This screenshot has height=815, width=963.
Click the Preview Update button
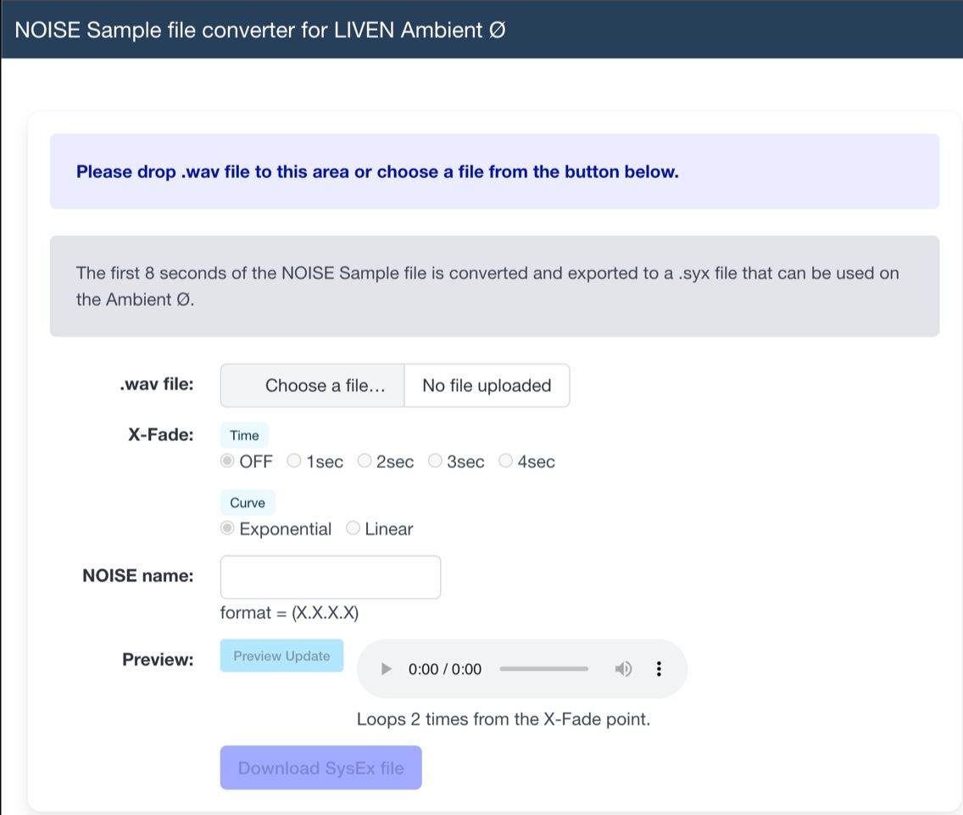click(282, 656)
